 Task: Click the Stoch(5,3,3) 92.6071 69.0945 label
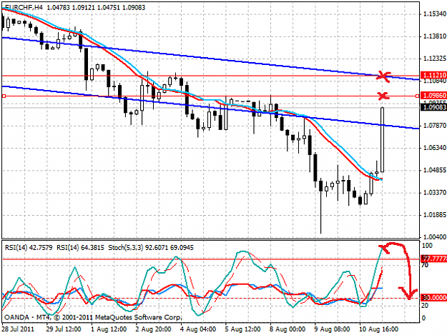[151, 248]
